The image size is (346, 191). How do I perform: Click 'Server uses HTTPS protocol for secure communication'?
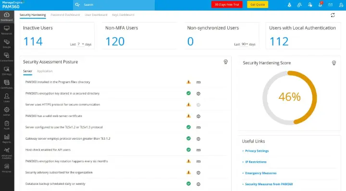(x=62, y=105)
